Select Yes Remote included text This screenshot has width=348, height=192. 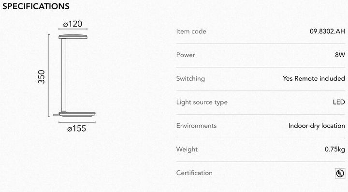[314, 78]
